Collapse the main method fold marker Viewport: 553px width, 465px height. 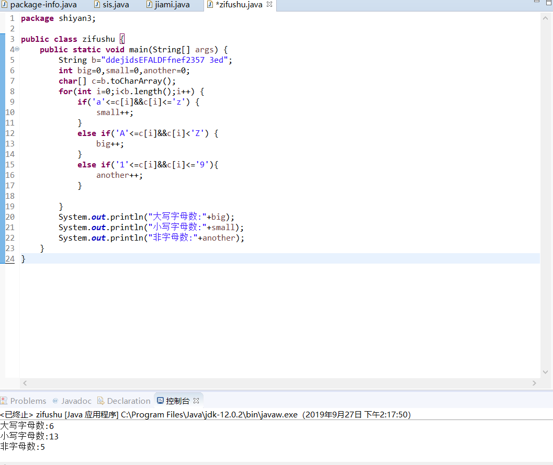click(x=17, y=49)
